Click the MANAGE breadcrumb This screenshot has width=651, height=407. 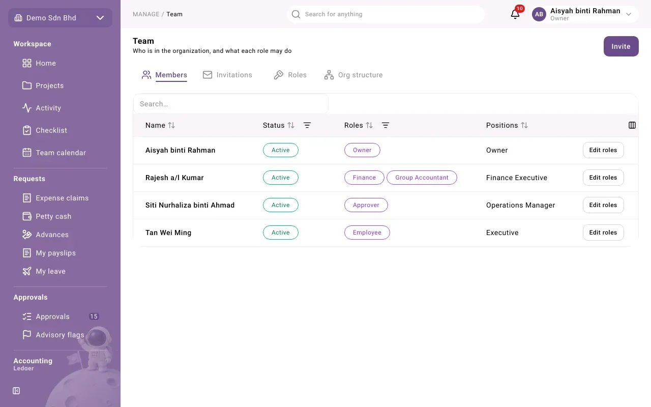146,14
